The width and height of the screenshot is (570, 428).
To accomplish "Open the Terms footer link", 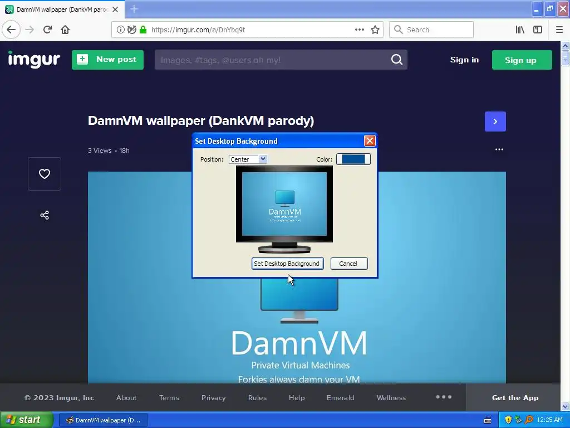I will (169, 398).
